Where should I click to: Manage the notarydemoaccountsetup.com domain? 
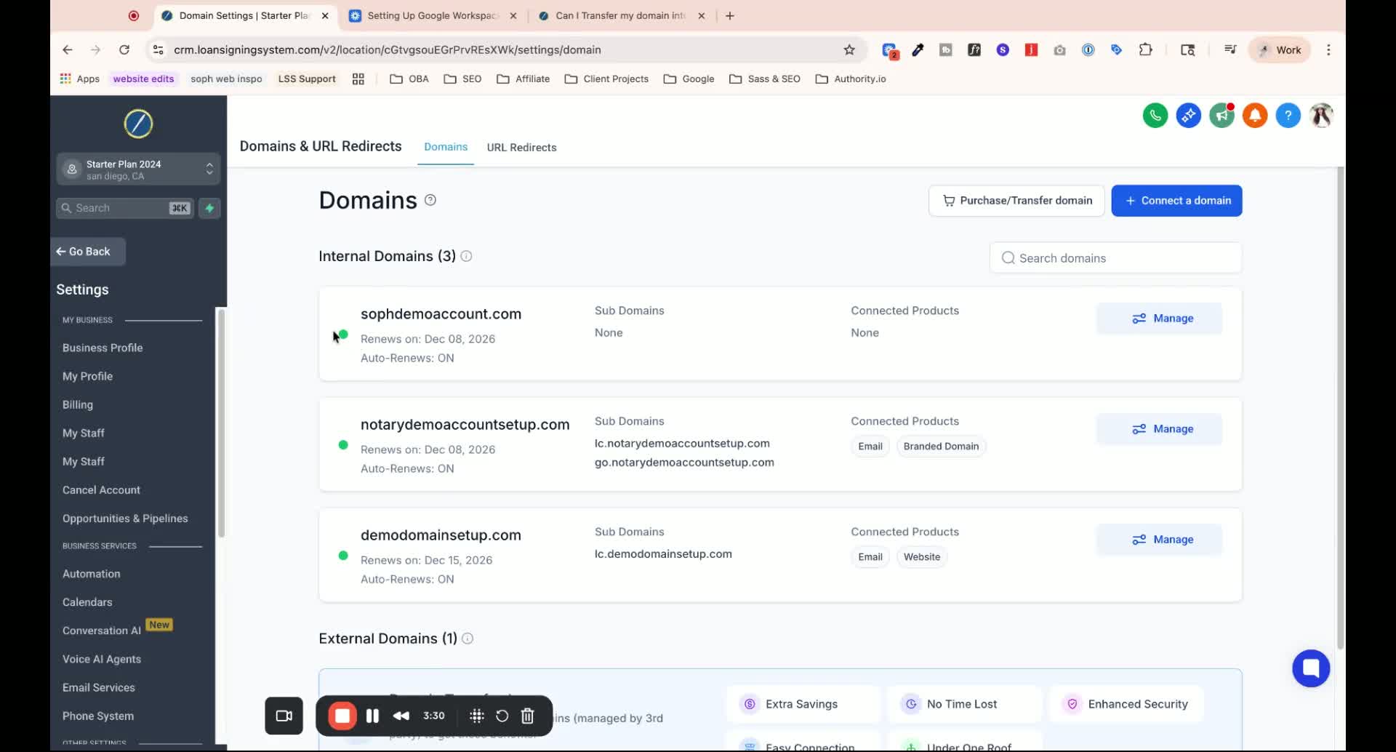click(1159, 429)
